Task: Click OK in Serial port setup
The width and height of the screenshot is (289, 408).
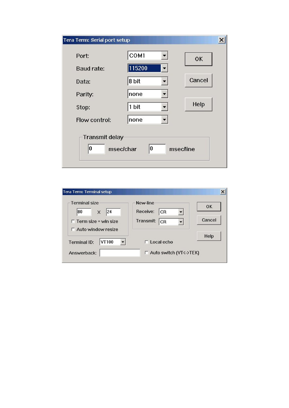Action: [198, 59]
